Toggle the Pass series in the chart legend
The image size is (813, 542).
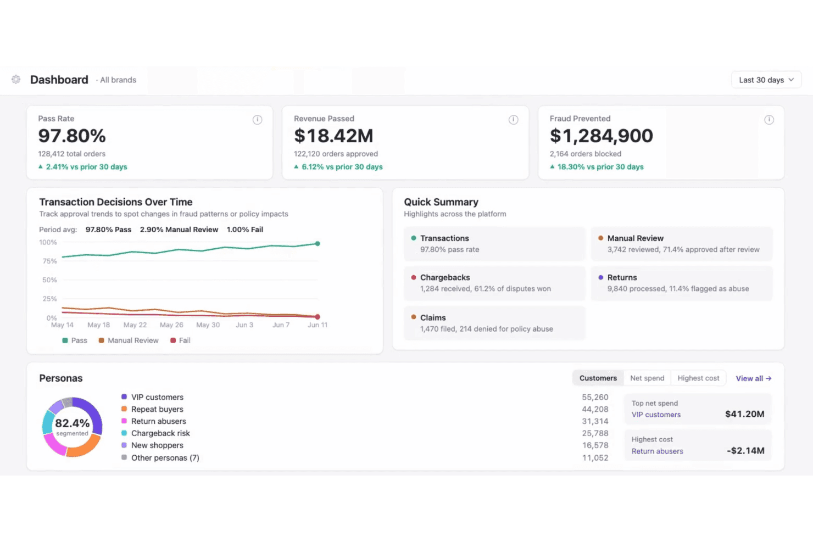(75, 340)
